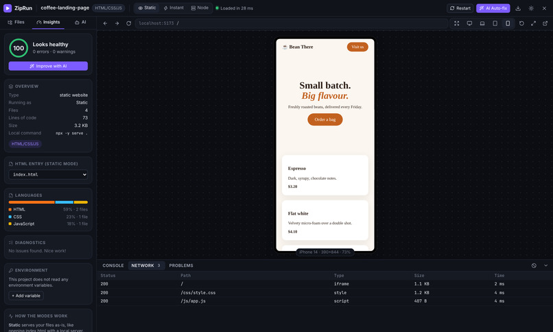
Task: Click the Espresso card in preview
Action: point(325,175)
